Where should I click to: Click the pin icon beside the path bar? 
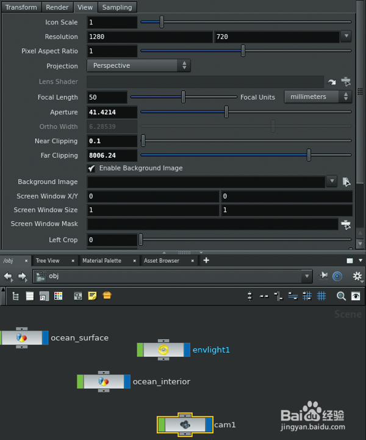[324, 276]
